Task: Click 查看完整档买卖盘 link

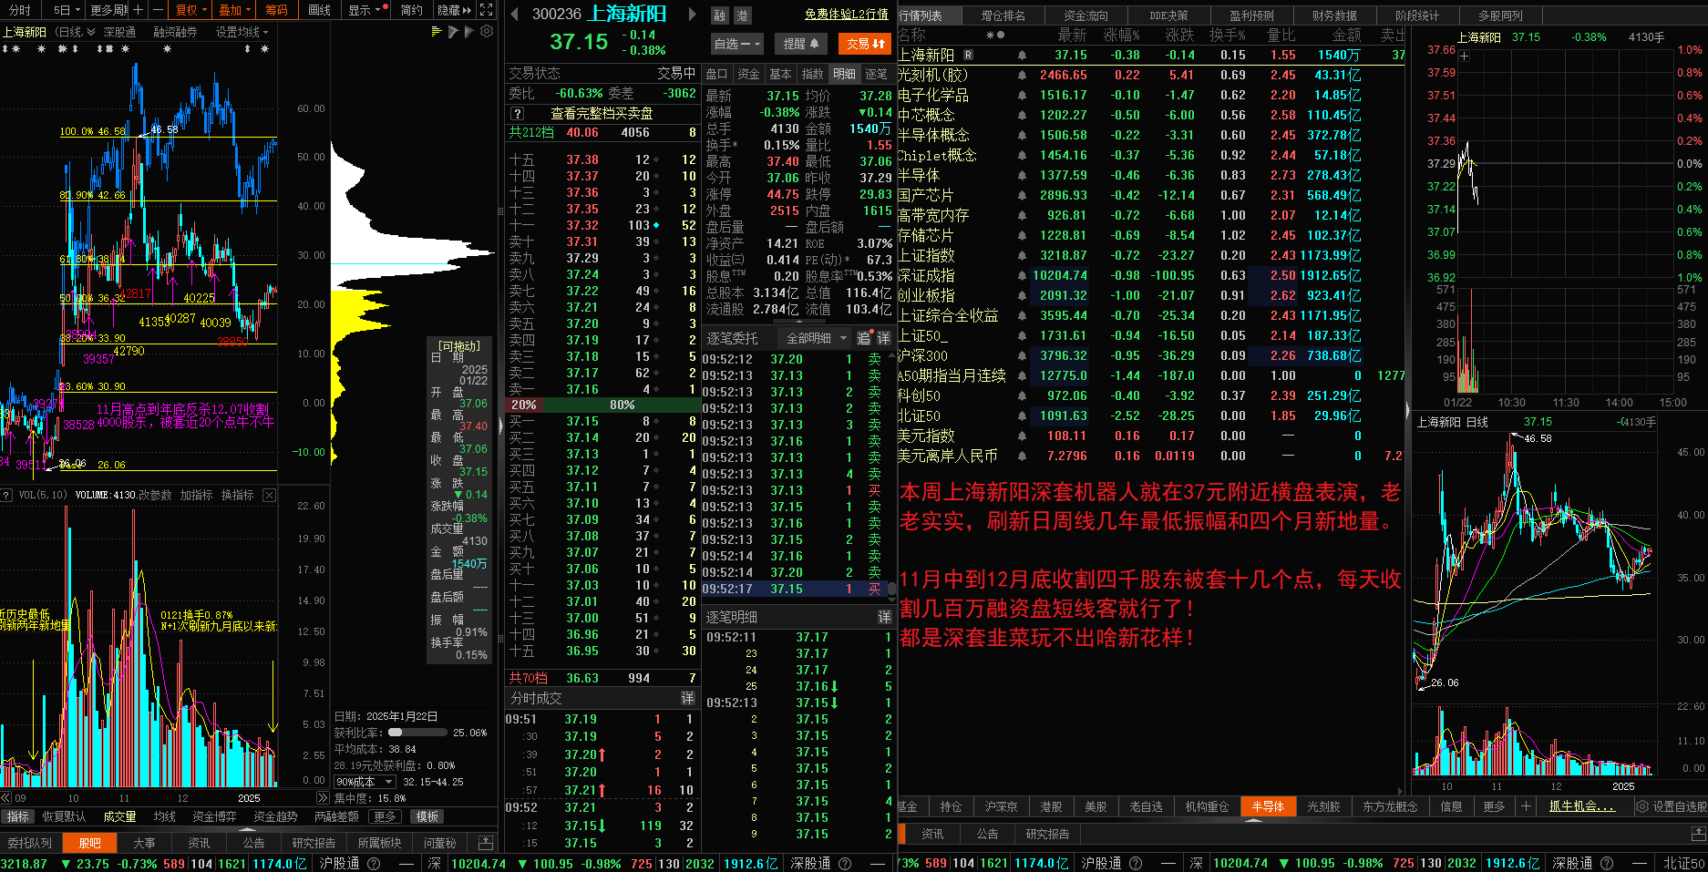Action: pos(602,114)
